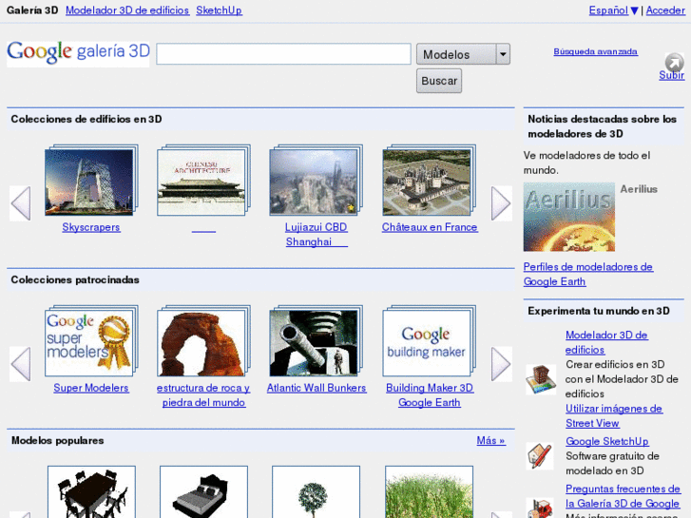Show next sponsored collections with right arrow
This screenshot has height=518, width=691.
point(501,364)
